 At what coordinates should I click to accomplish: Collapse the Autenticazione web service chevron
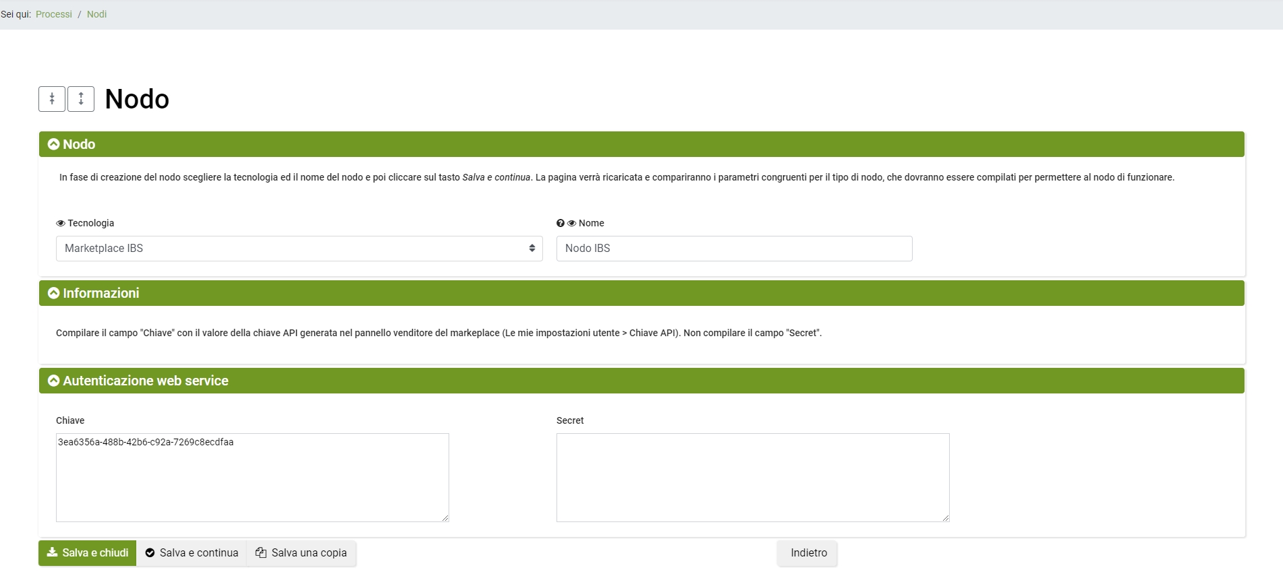[54, 381]
